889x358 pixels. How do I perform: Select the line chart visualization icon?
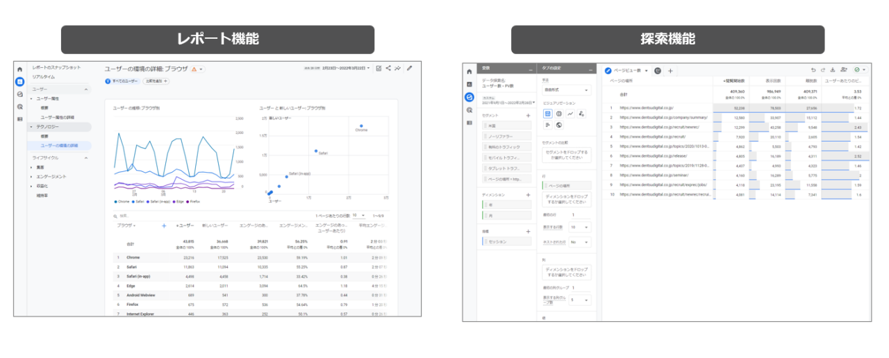[x=570, y=113]
